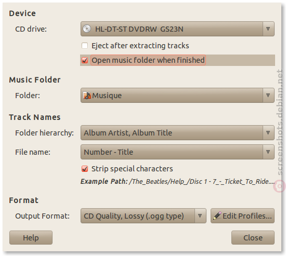286x256 pixels.
Task: Click Open music folder when finished label
Action: [148, 60]
